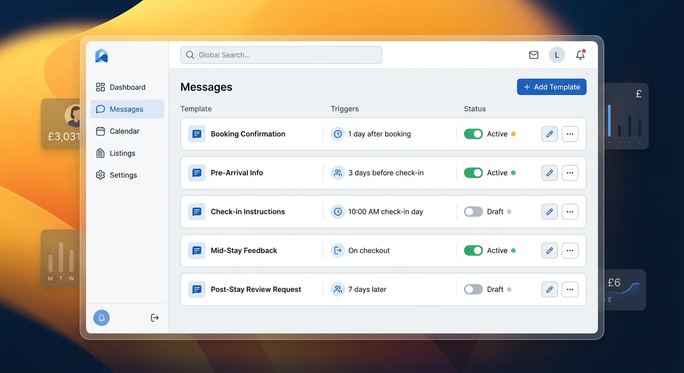
Task: Disable the Booking Confirmation toggle
Action: pyautogui.click(x=473, y=134)
